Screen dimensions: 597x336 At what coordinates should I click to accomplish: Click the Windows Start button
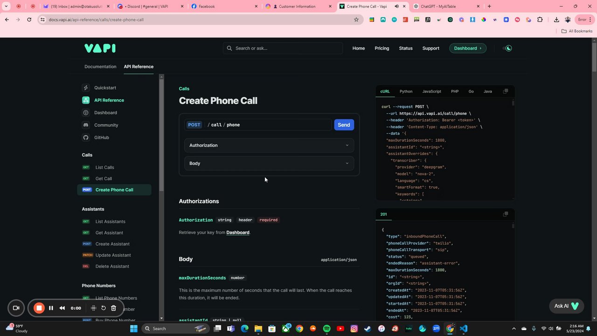(134, 329)
